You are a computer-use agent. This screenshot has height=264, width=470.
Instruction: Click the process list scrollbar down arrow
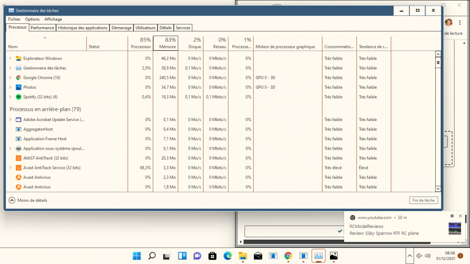[438, 189]
